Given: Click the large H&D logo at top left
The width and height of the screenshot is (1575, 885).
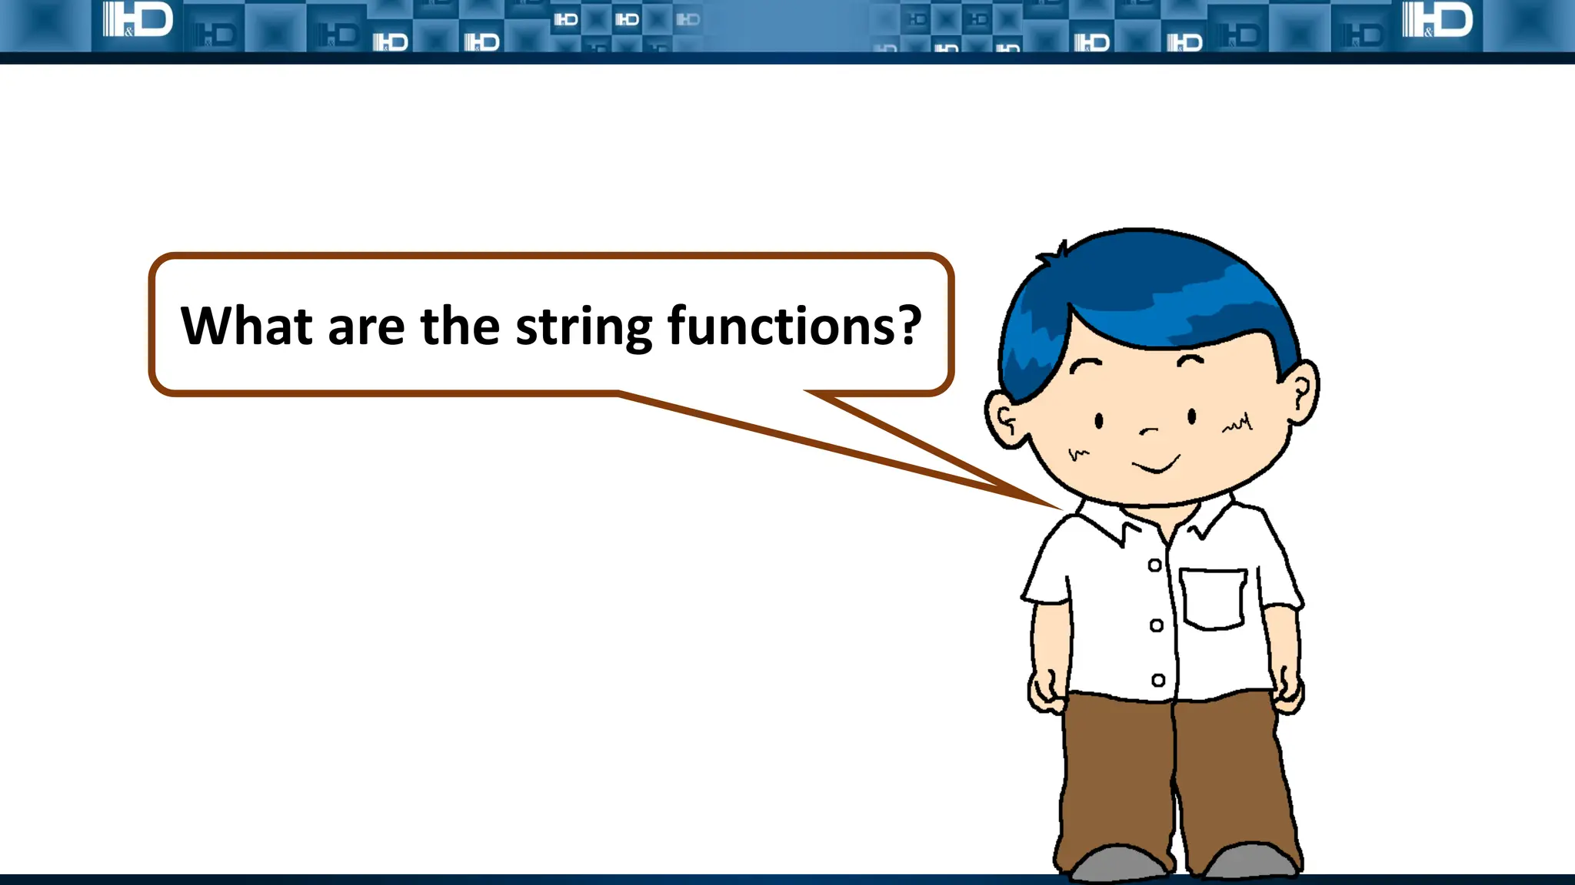Looking at the screenshot, I should point(138,20).
